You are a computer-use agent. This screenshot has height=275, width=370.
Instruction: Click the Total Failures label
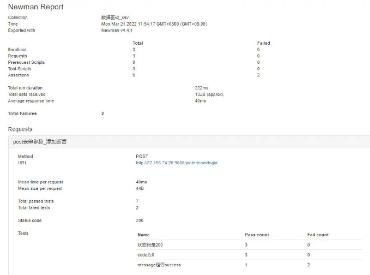[x=22, y=114]
